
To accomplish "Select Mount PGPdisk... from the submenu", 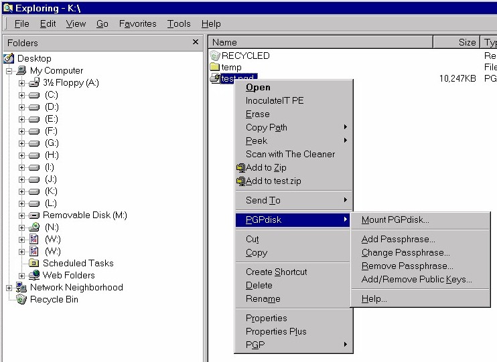I will point(420,219).
